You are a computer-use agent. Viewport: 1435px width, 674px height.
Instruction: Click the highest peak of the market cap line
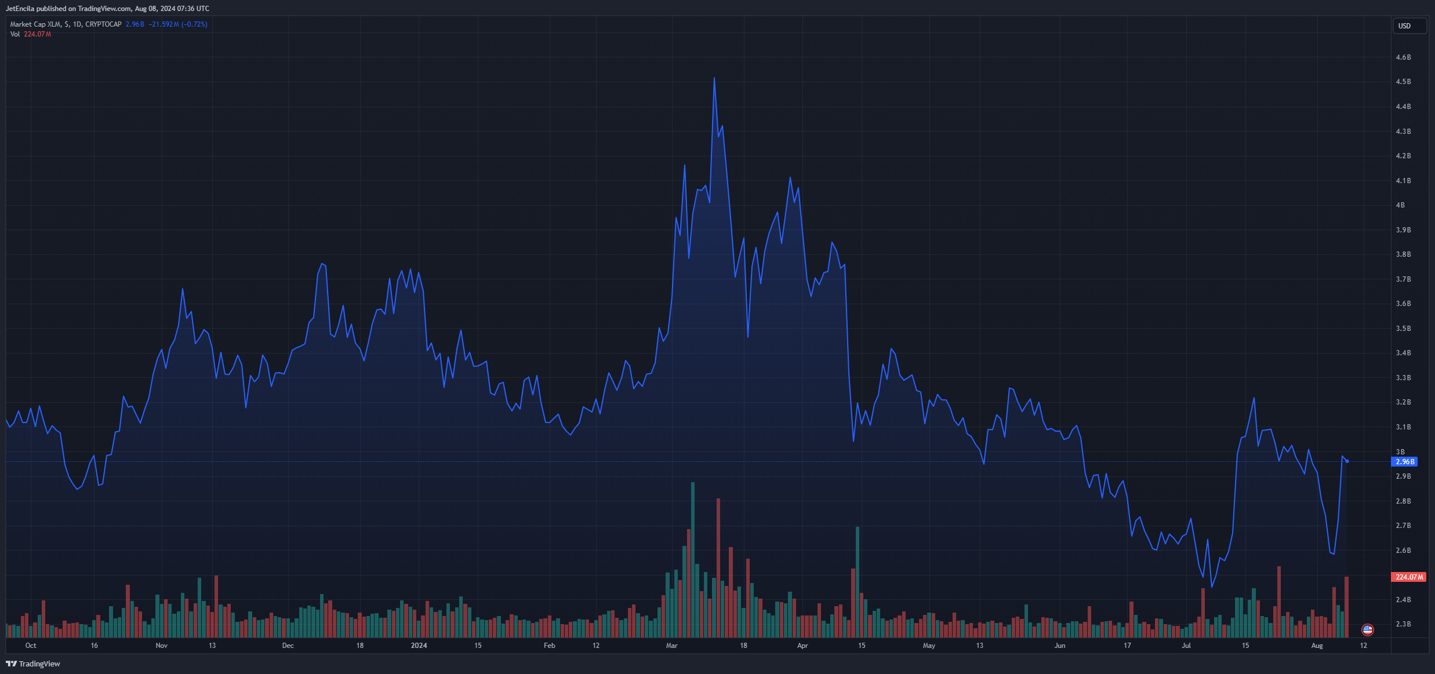(x=714, y=78)
